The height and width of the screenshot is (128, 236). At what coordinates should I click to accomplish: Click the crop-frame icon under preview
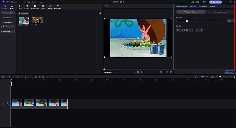pyautogui.click(x=167, y=72)
